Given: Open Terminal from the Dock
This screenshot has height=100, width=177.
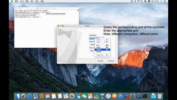Looking at the screenshot, I should [145, 96].
